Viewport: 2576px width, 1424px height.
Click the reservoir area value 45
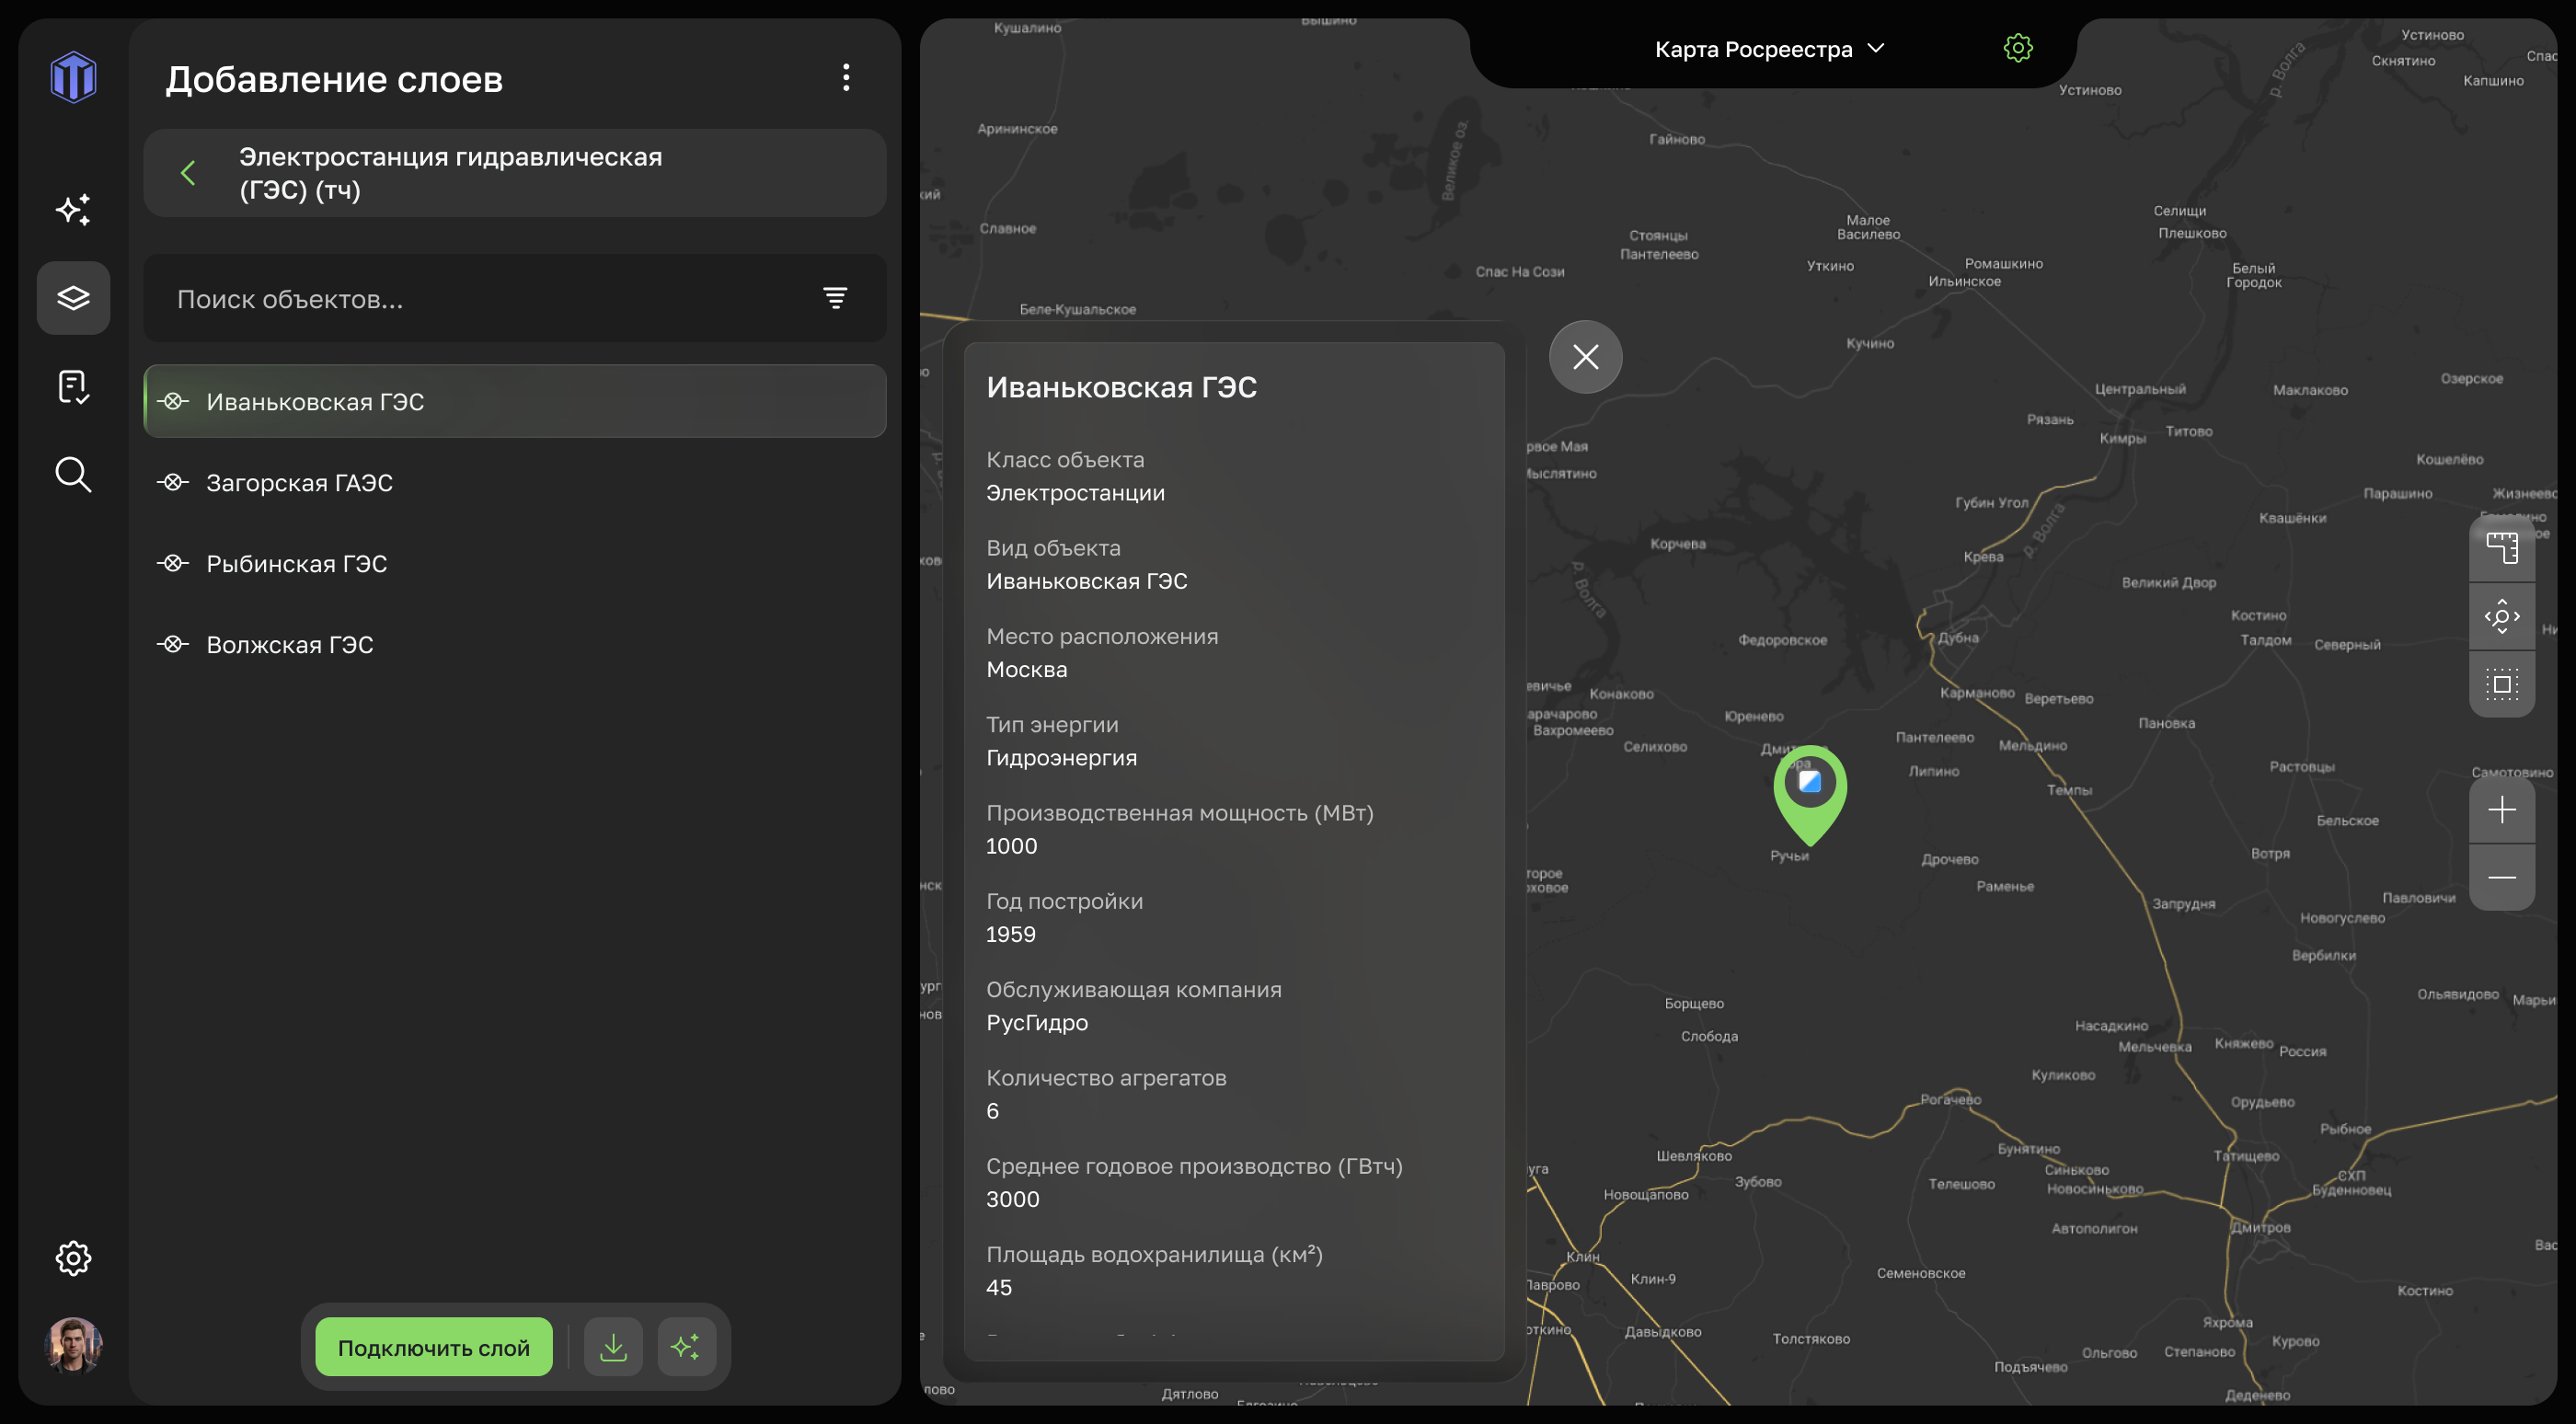pos(998,1288)
